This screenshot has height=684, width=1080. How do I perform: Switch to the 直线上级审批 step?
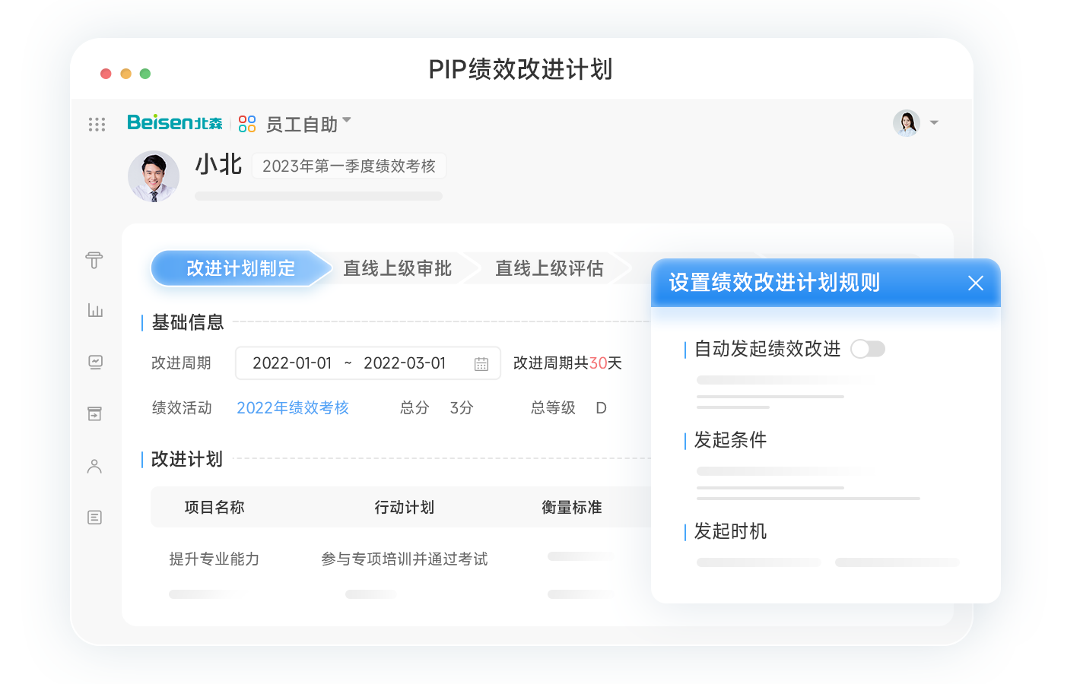(x=397, y=268)
